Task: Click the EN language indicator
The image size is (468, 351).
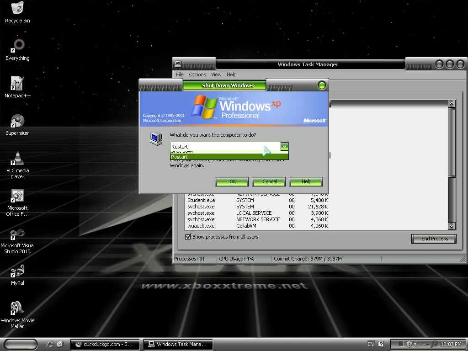Action: (x=370, y=344)
